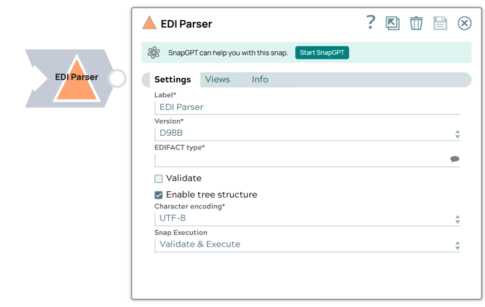Uncheck Enable tree structure checkbox
This screenshot has height=307, width=485.
tap(159, 196)
